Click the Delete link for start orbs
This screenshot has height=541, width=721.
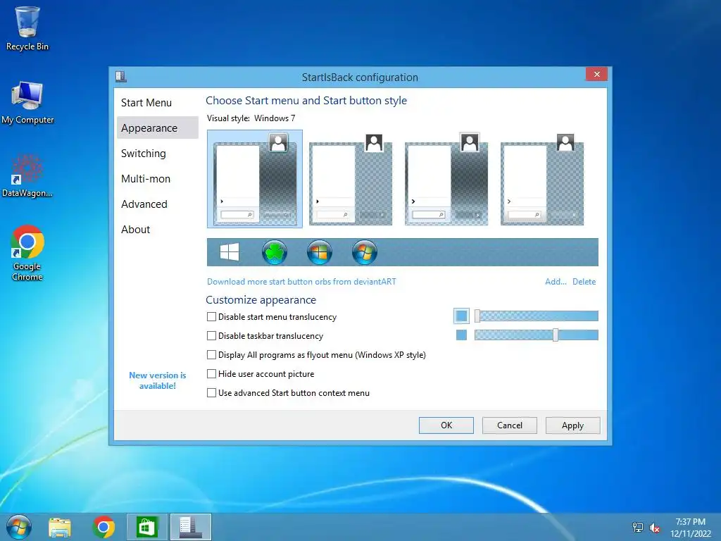pyautogui.click(x=584, y=282)
